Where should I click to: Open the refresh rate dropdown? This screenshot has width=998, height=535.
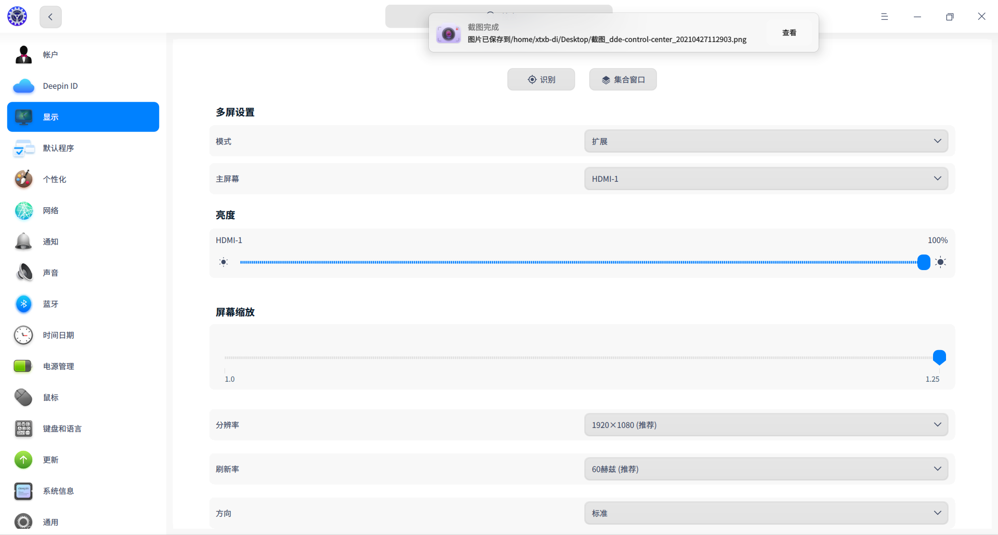point(766,469)
